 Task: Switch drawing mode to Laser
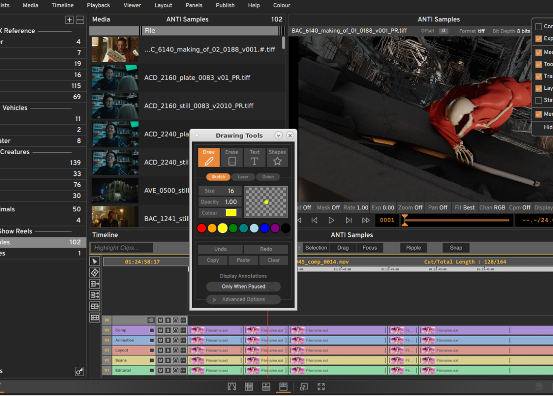pyautogui.click(x=243, y=177)
